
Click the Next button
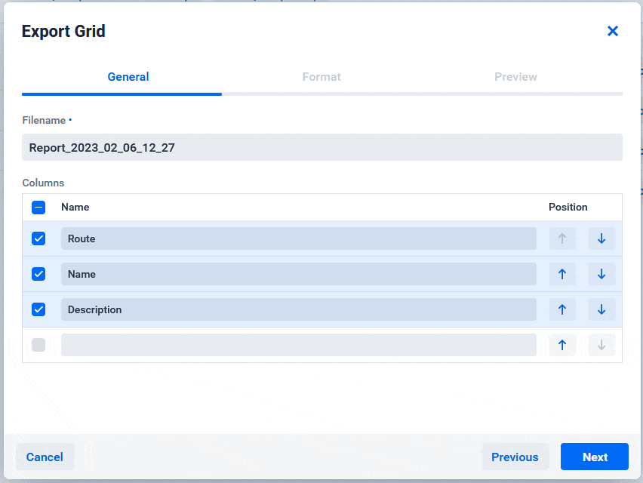595,457
